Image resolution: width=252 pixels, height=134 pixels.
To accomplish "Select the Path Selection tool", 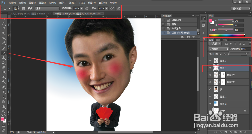I will pos(3,97).
